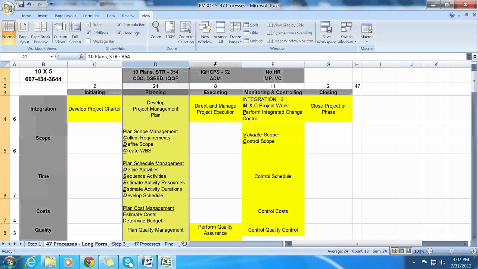The width and height of the screenshot is (478, 269).
Task: Click View Side by Side
Action: point(286,25)
